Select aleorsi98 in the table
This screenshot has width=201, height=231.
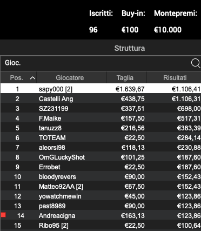point(100,147)
